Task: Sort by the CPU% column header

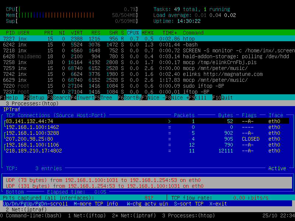Action: [133, 33]
